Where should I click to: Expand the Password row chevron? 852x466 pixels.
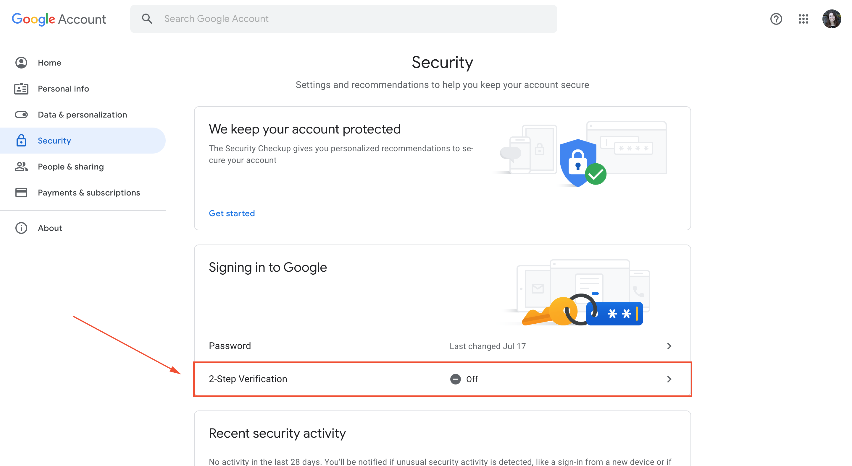click(669, 346)
